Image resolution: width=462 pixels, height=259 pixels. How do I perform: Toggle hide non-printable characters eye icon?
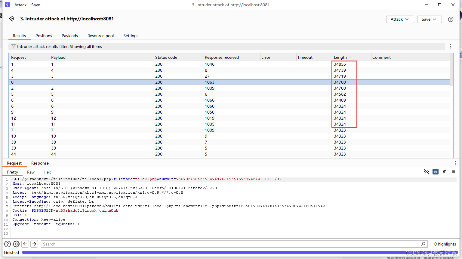point(426,171)
